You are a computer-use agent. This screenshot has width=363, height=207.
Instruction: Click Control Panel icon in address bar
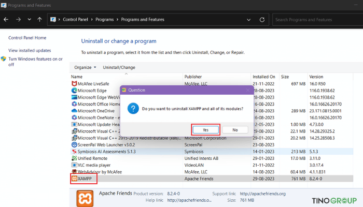(x=53, y=20)
